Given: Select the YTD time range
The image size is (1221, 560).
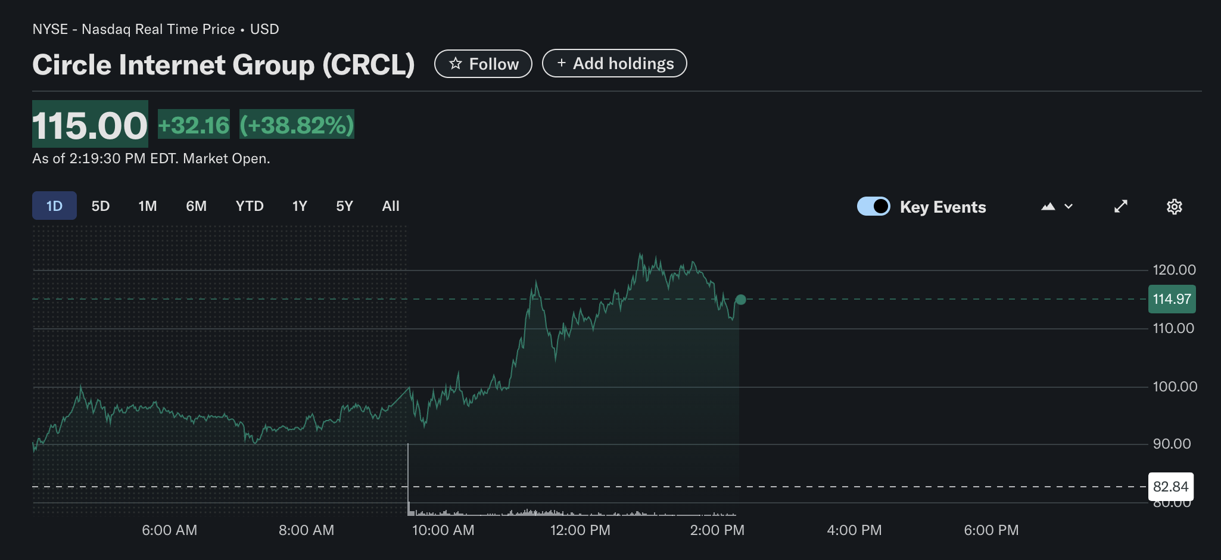Looking at the screenshot, I should pyautogui.click(x=250, y=206).
